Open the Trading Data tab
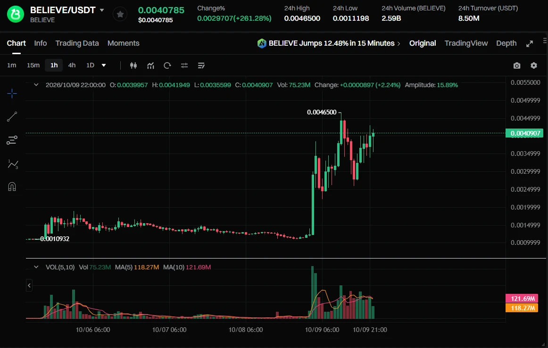 pyautogui.click(x=77, y=43)
